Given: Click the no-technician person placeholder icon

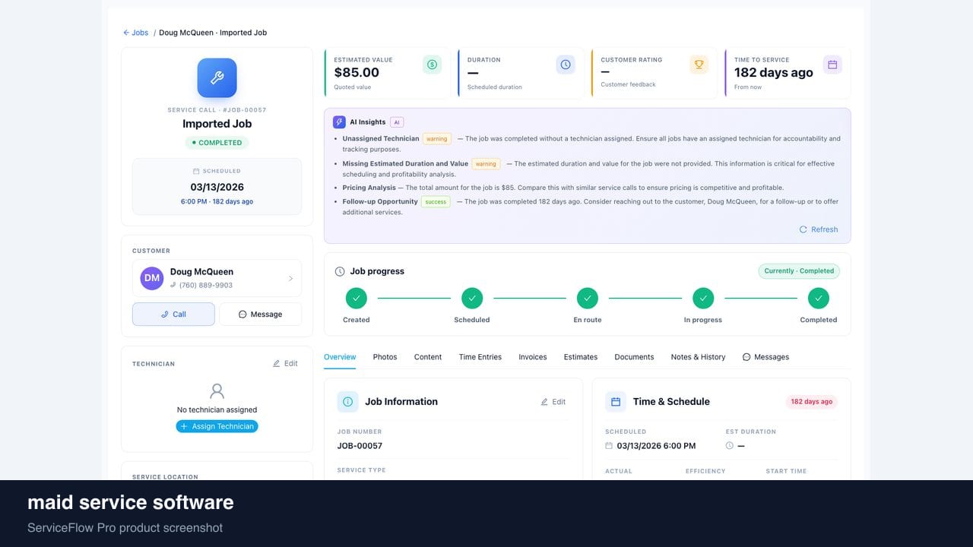Looking at the screenshot, I should [x=217, y=391].
